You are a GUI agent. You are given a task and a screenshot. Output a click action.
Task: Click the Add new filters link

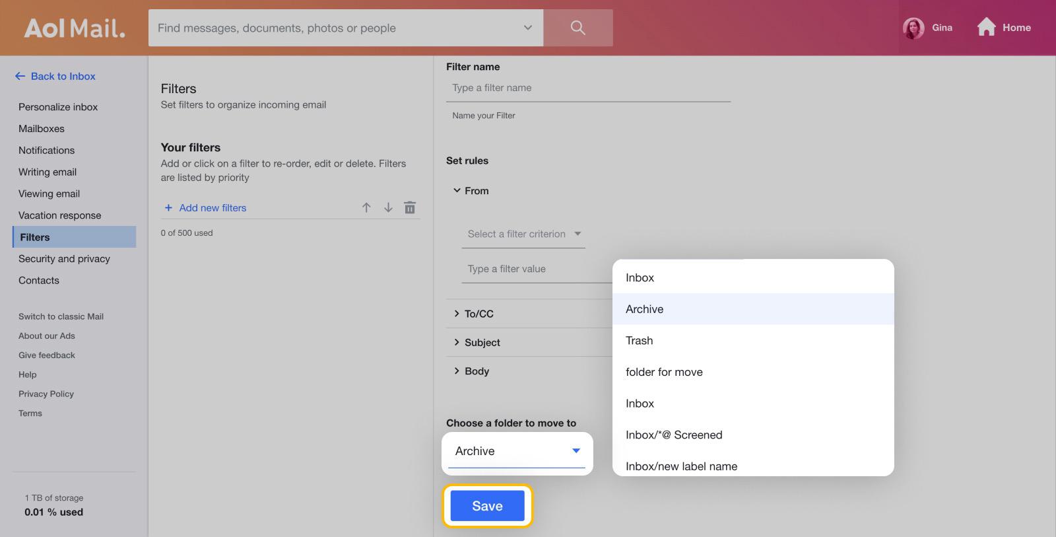coord(213,207)
